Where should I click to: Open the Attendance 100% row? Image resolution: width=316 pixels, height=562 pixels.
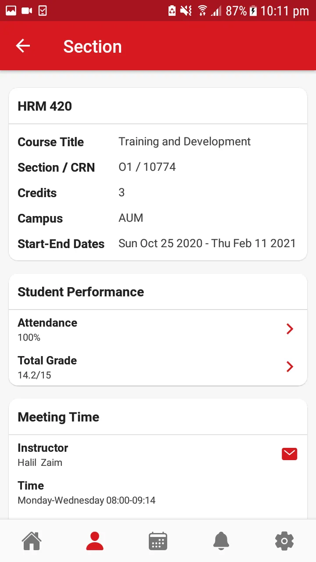click(158, 329)
